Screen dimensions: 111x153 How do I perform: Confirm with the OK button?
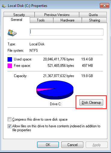coord(48,145)
